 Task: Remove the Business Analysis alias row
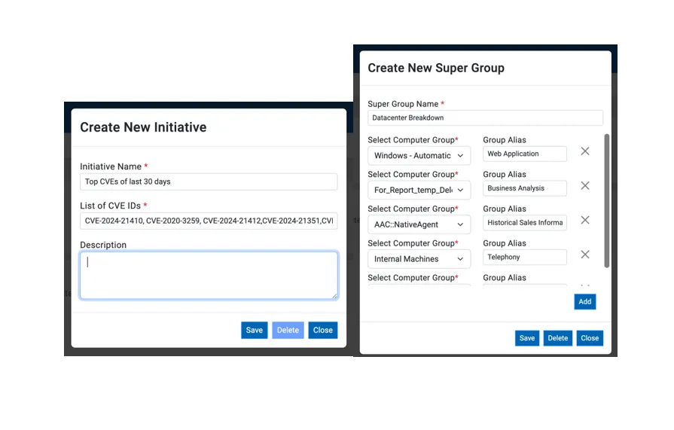click(584, 186)
